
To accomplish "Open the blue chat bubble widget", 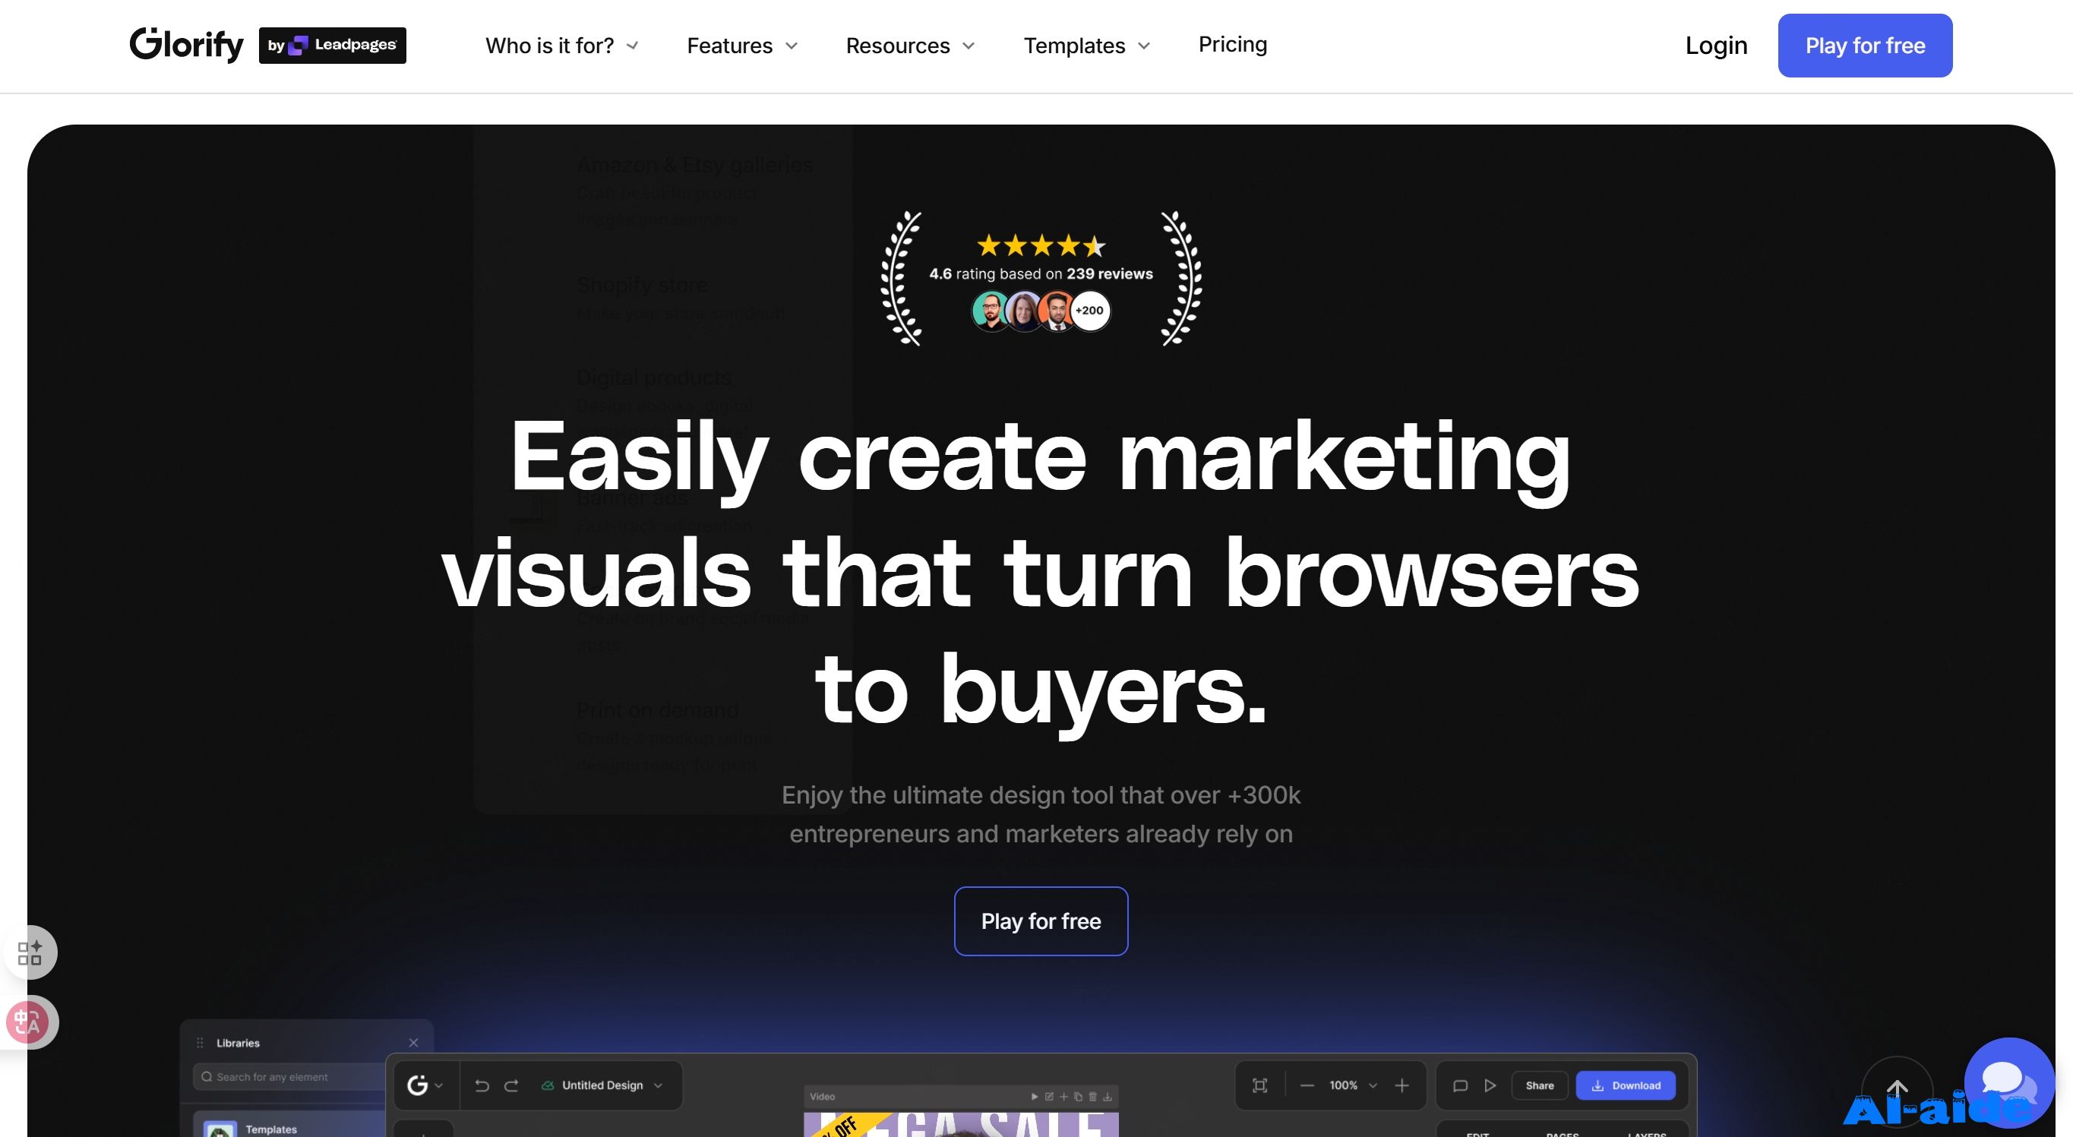I will [2008, 1082].
